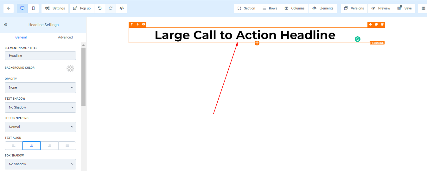Open Versions history

coord(354,9)
